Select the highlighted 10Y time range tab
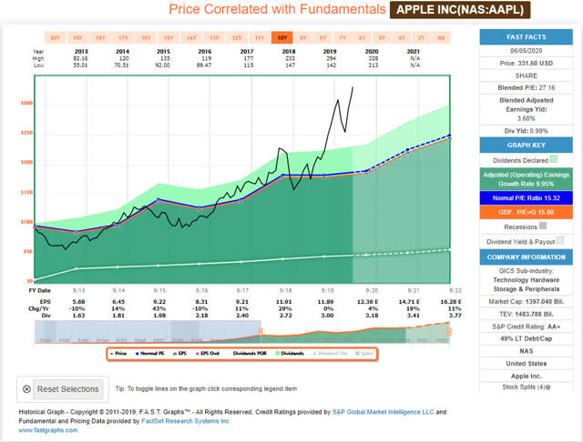The image size is (583, 442). (x=282, y=38)
